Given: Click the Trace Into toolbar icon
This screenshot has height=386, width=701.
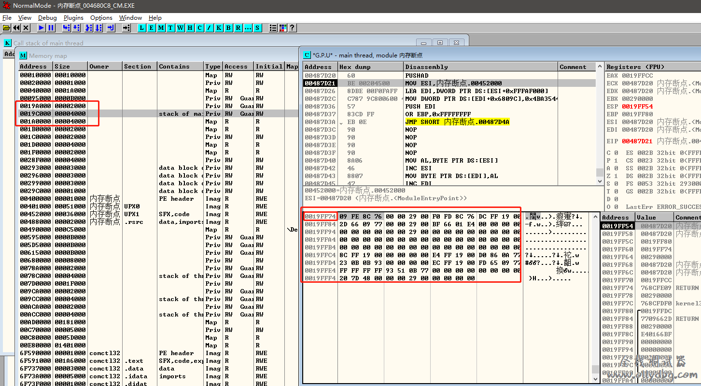Looking at the screenshot, I should point(89,28).
